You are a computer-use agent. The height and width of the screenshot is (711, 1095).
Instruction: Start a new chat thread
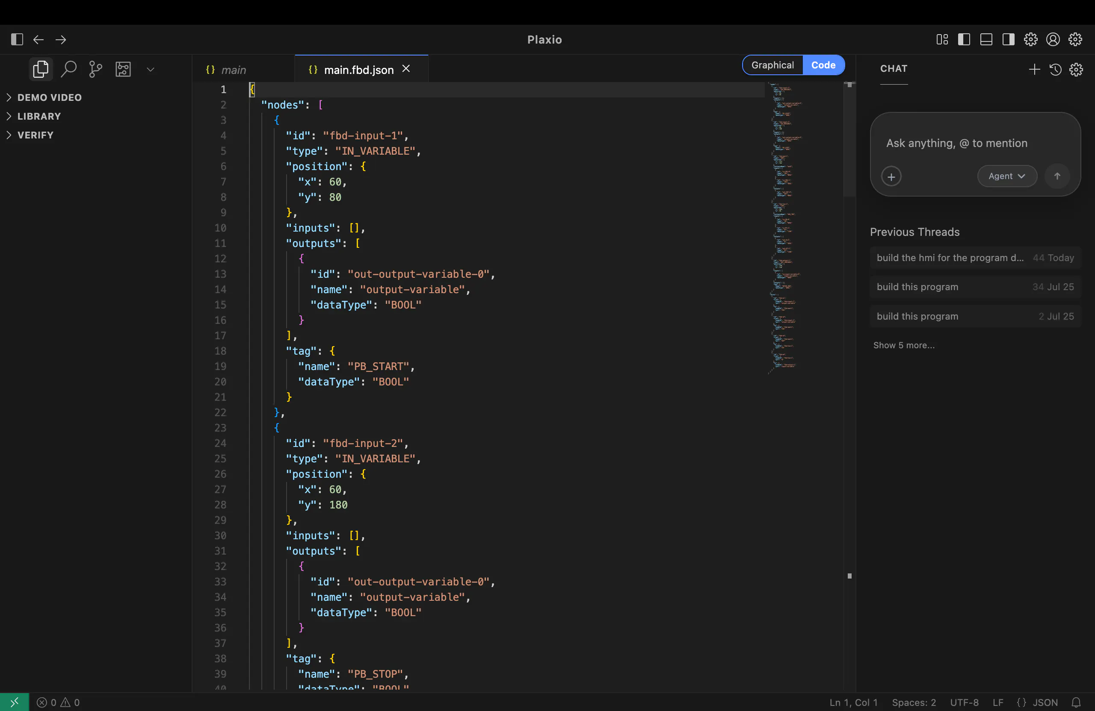tap(1034, 69)
